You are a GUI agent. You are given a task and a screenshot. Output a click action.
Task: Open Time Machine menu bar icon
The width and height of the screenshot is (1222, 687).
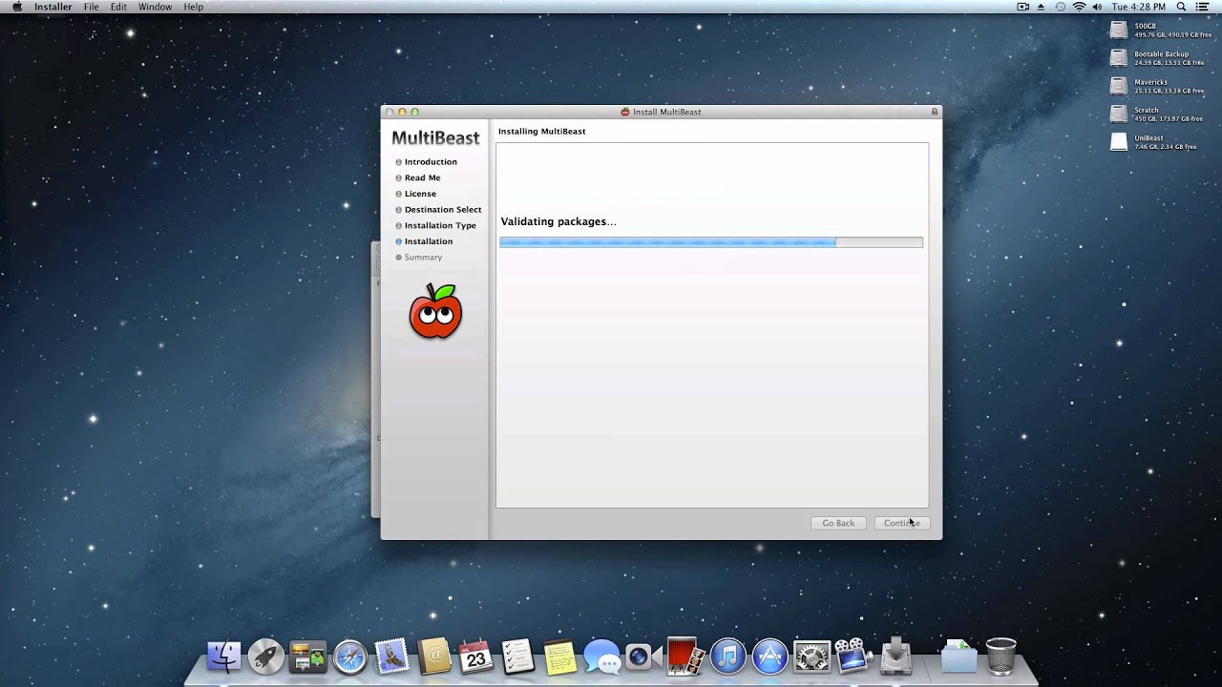point(1060,7)
